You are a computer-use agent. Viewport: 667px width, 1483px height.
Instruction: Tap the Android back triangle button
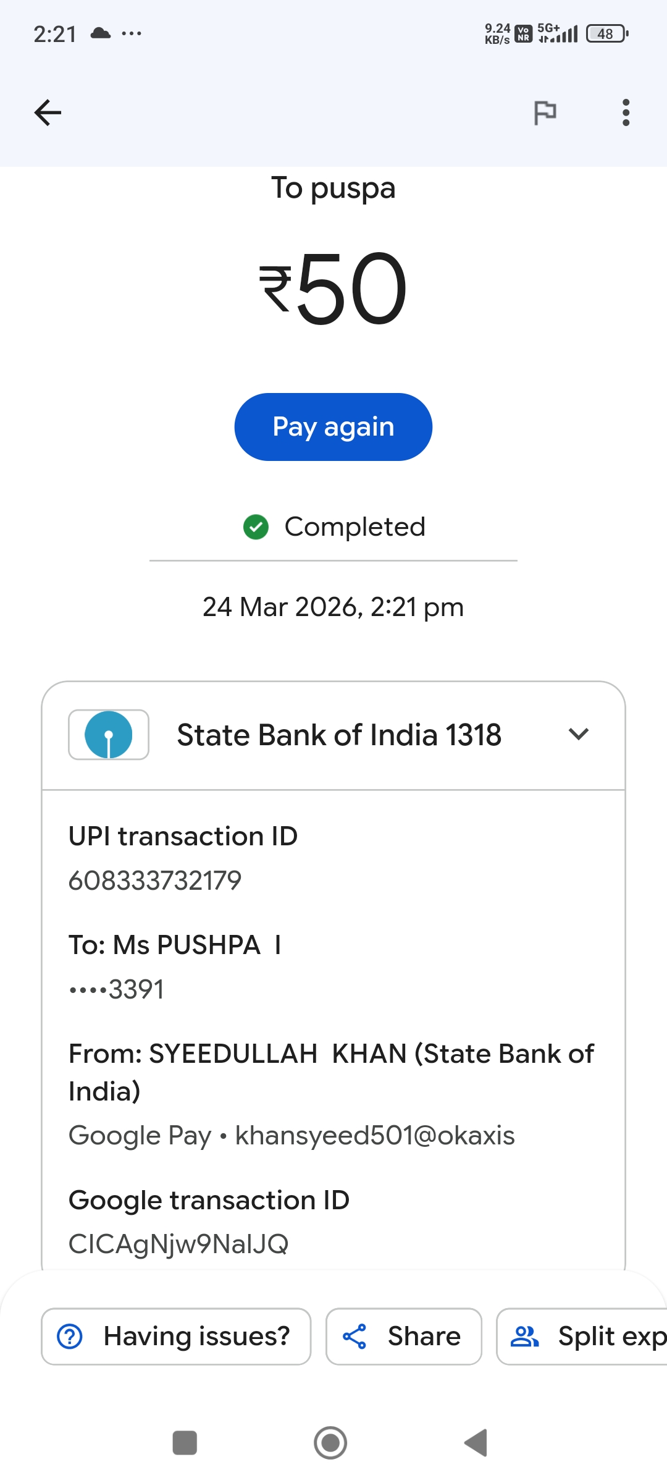(x=476, y=1443)
